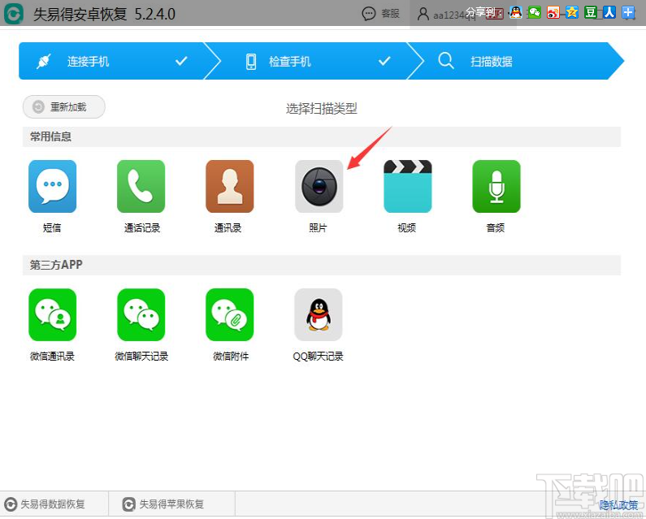The width and height of the screenshot is (646, 519).
Task: Select the QQ聊天记录 penguin icon
Action: (x=318, y=314)
